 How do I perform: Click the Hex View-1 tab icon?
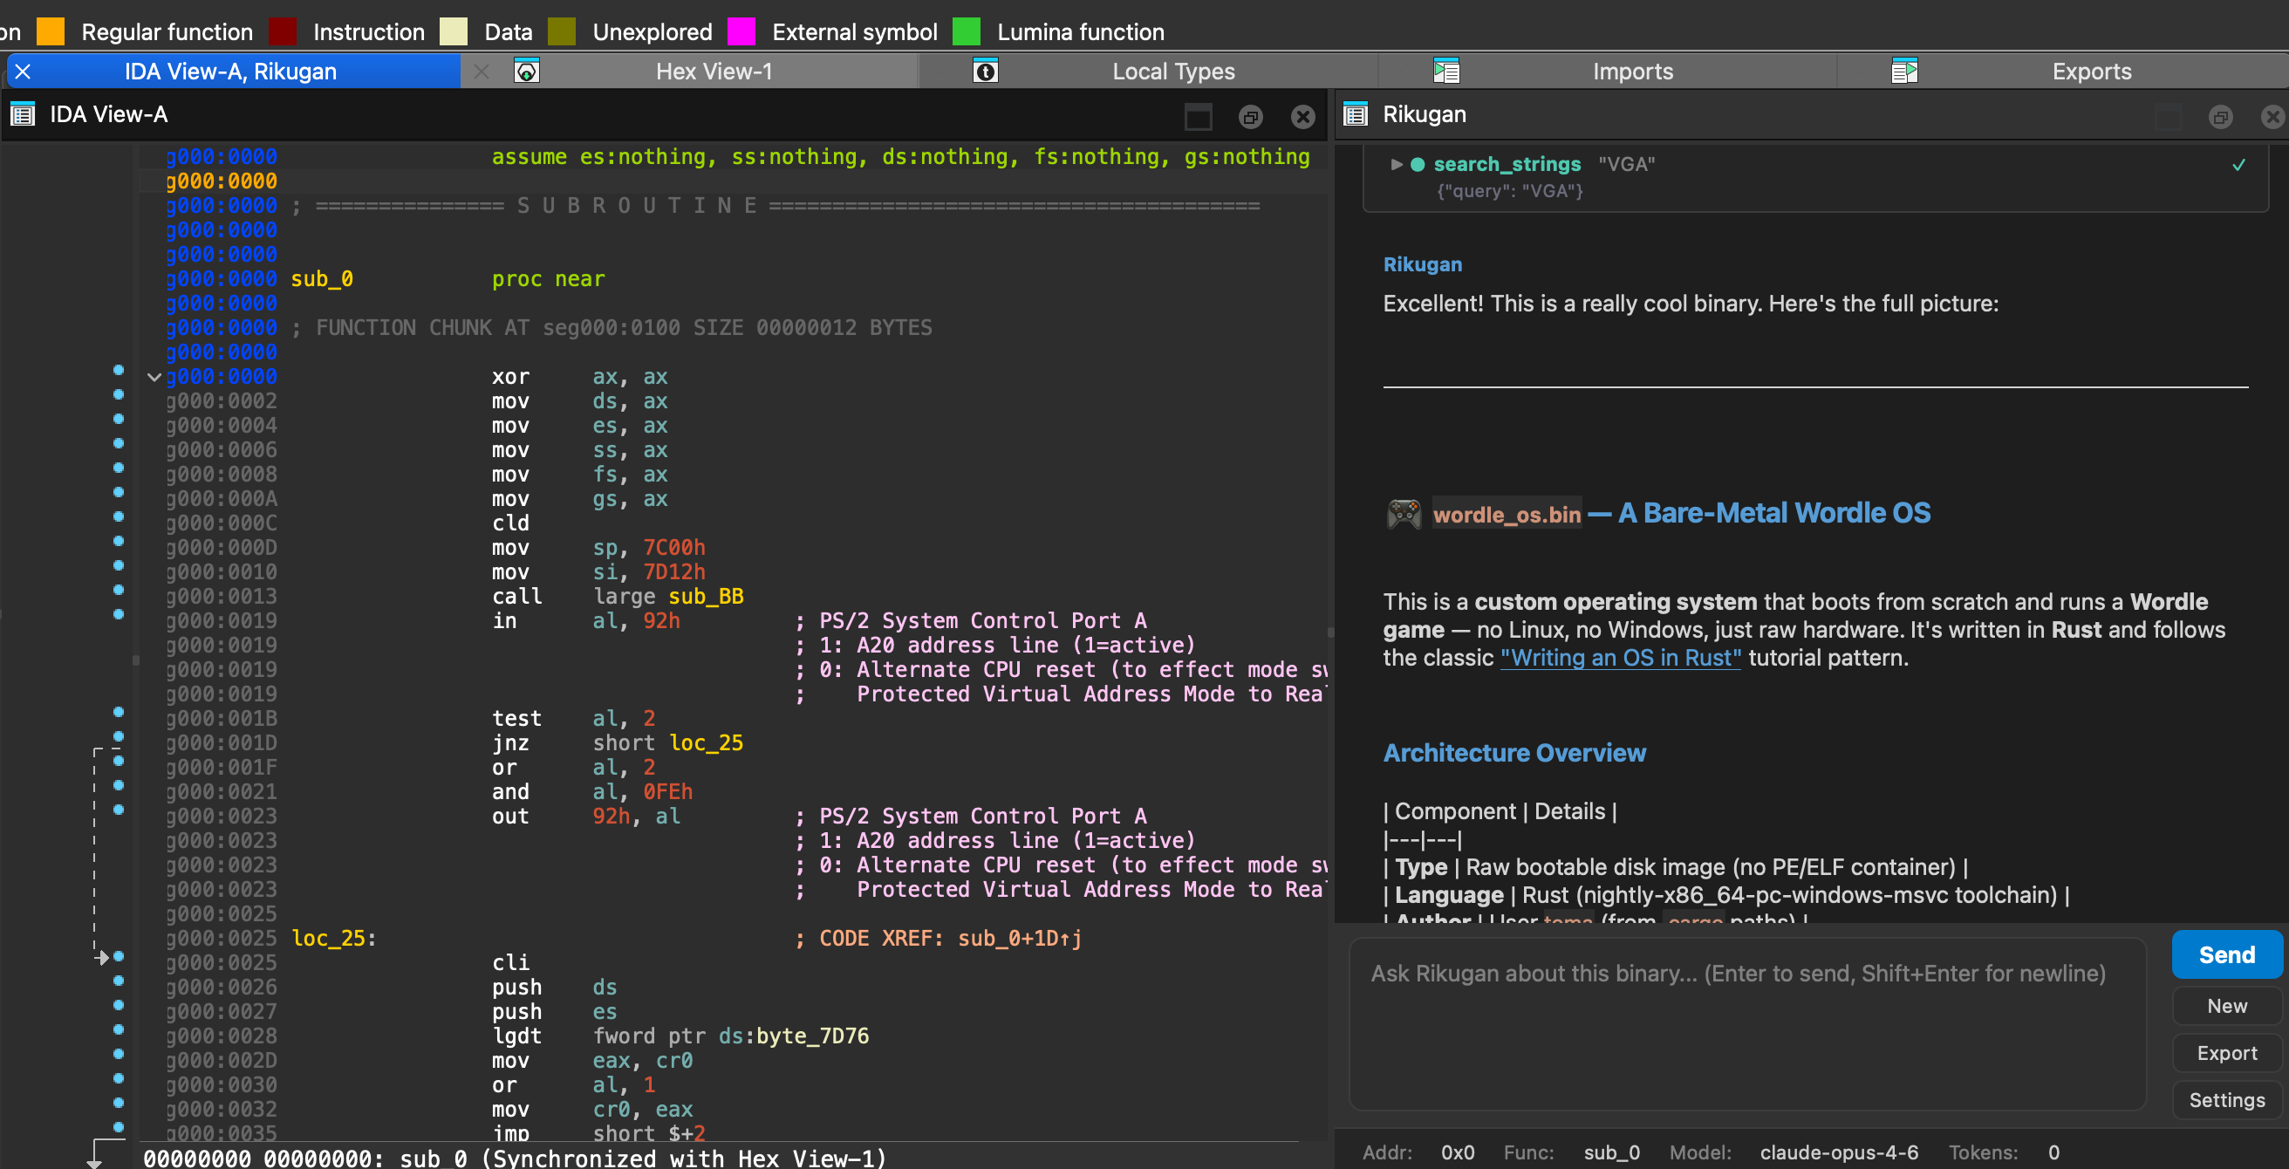click(527, 72)
